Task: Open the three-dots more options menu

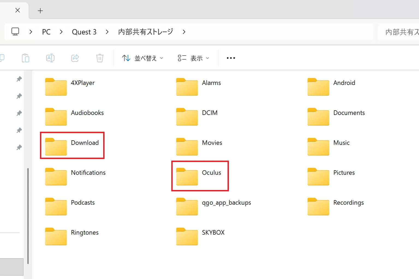Action: (x=231, y=58)
